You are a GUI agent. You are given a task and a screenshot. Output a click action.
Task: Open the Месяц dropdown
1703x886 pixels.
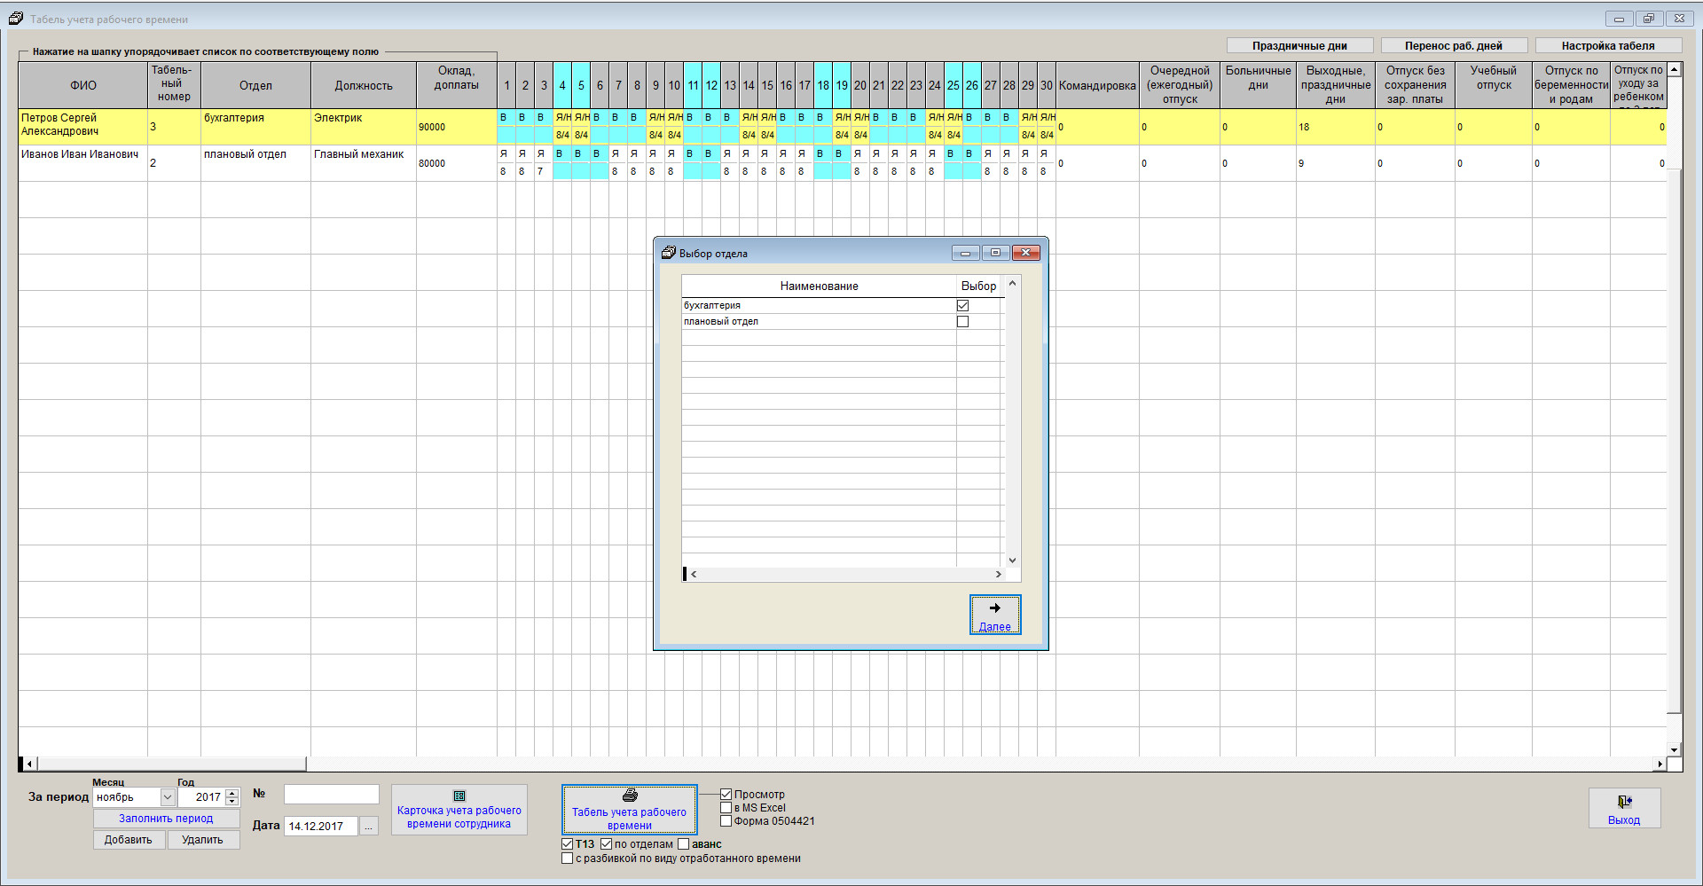[x=167, y=797]
